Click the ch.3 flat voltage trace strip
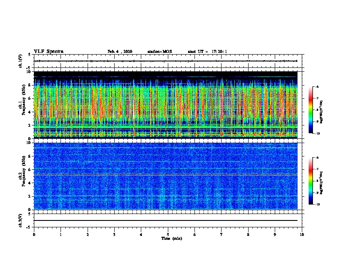 [166, 220]
